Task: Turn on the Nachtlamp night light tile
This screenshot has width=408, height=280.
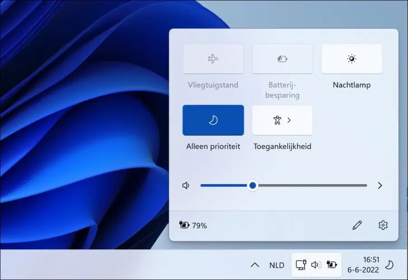Action: point(351,59)
